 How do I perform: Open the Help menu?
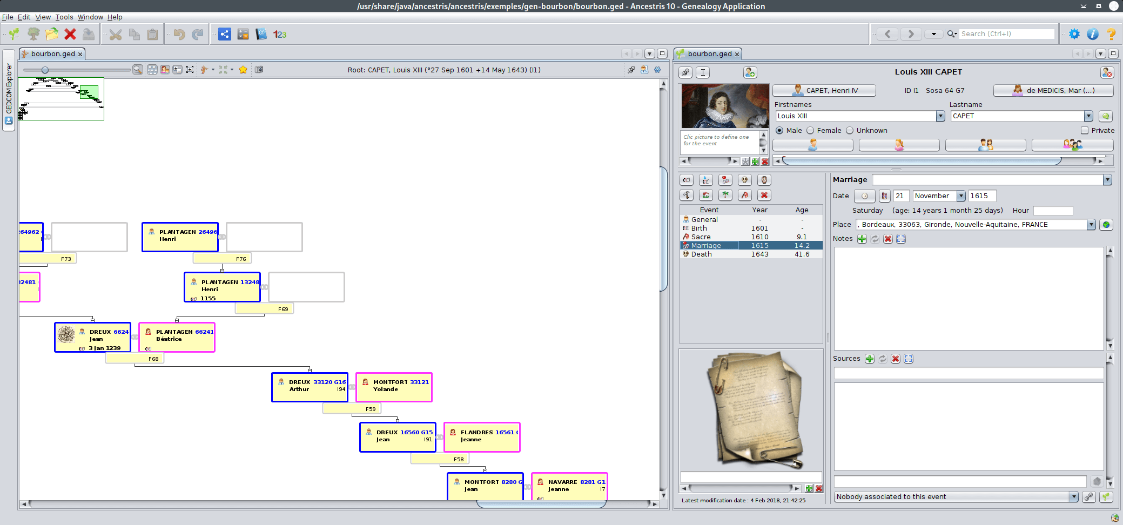[x=115, y=17]
